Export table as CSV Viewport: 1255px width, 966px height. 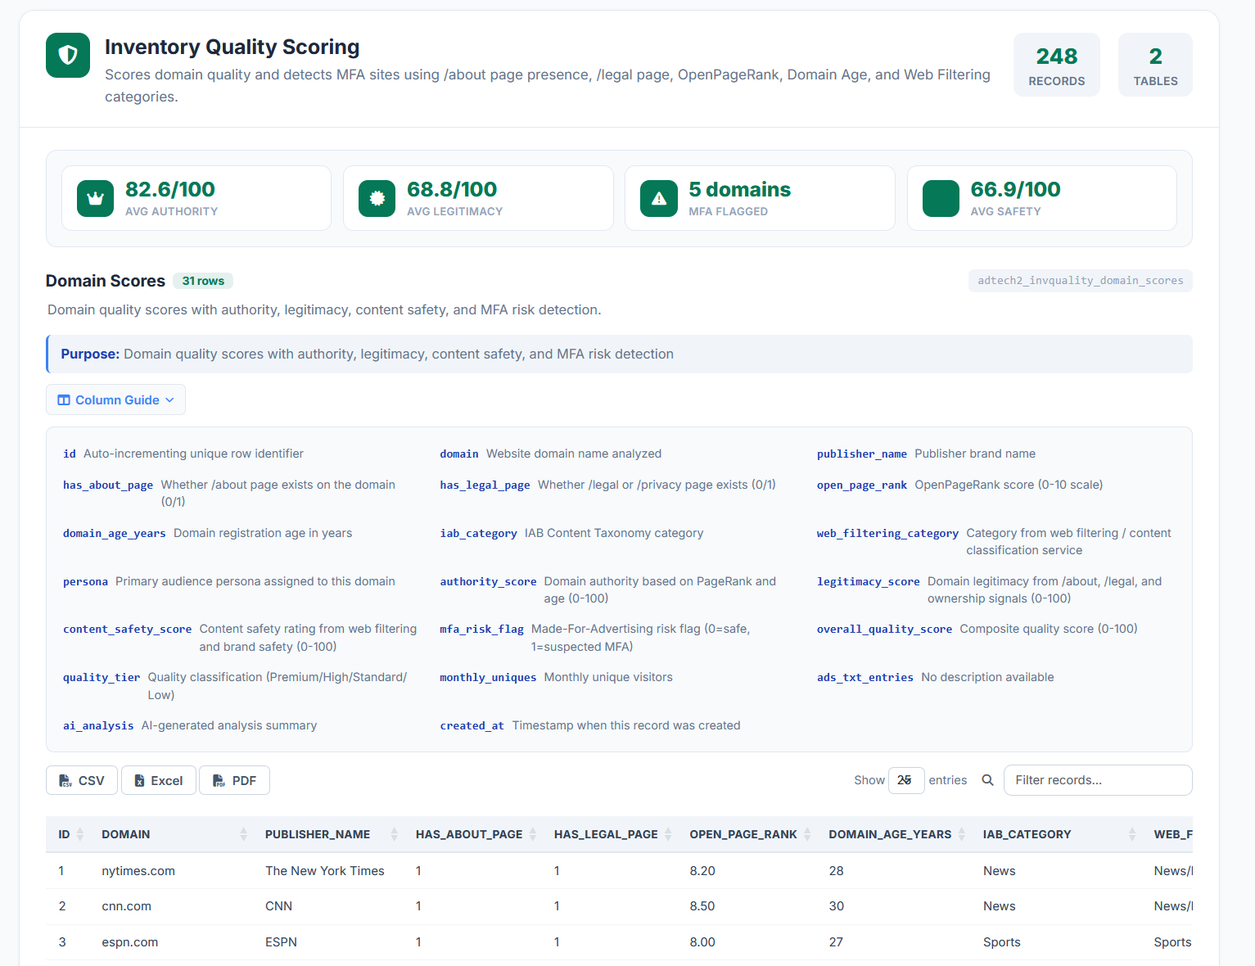tap(82, 780)
